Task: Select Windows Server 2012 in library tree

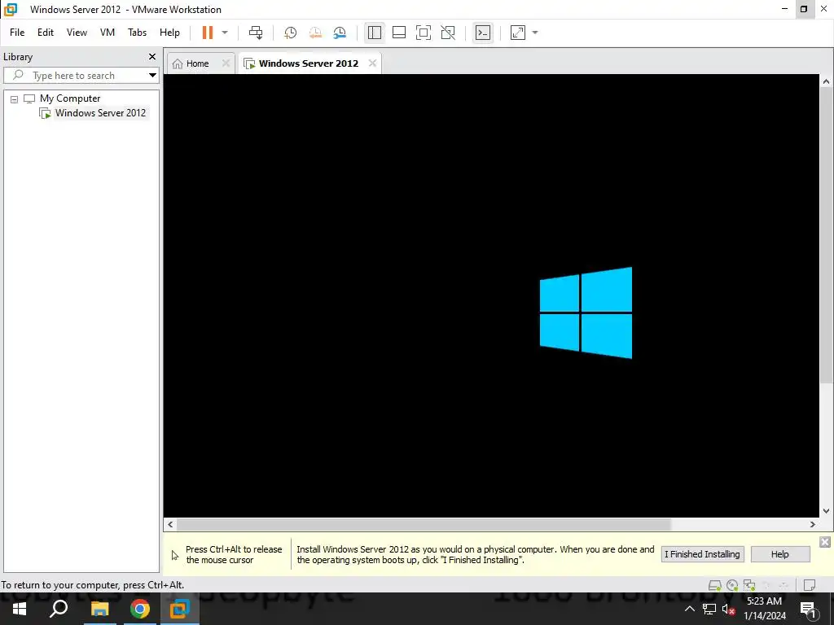Action: point(100,112)
